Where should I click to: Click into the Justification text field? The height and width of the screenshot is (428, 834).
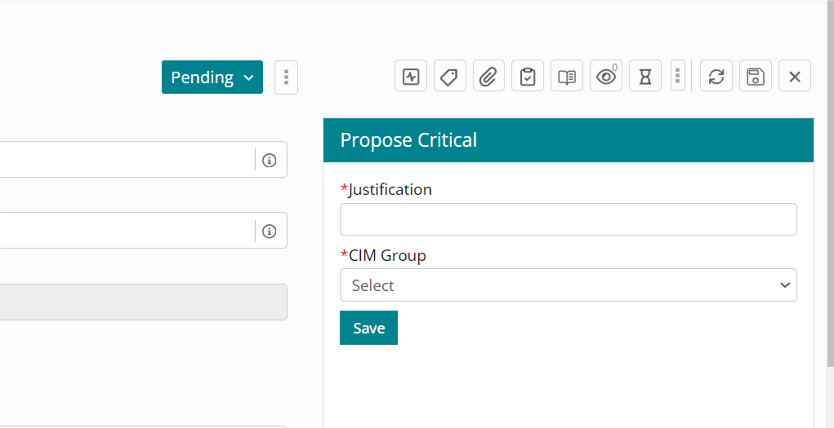(568, 219)
